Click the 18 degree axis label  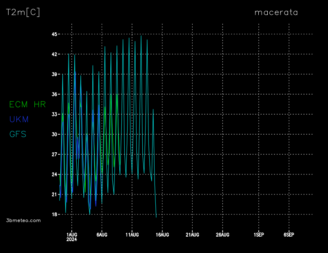pyautogui.click(x=54, y=215)
